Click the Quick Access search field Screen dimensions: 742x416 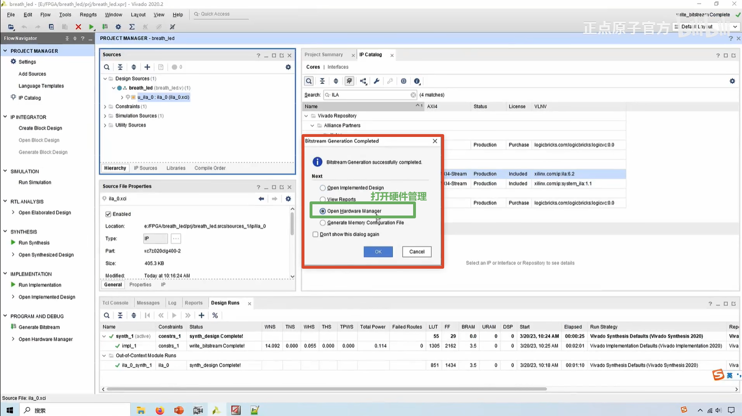click(x=220, y=14)
